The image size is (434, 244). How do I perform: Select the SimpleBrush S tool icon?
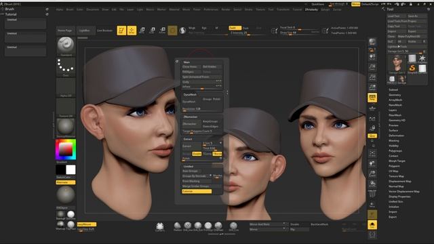412,68
